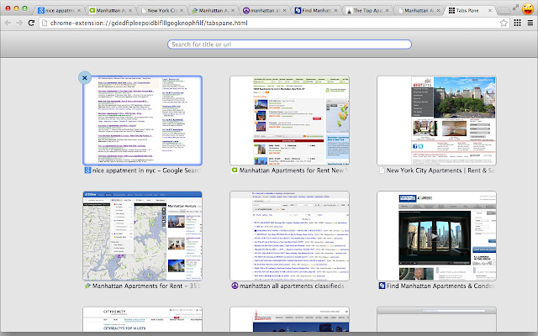Click the smiley face profile icon
Screen dimensions: 538x336
[527, 8]
